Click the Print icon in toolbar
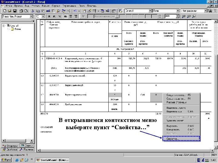 click(x=21, y=11)
